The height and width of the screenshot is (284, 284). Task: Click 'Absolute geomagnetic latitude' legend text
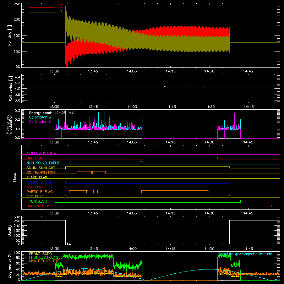tap(245, 254)
